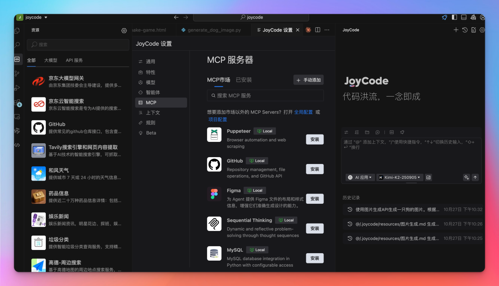Select 智能体 in settings navigation

click(x=161, y=92)
